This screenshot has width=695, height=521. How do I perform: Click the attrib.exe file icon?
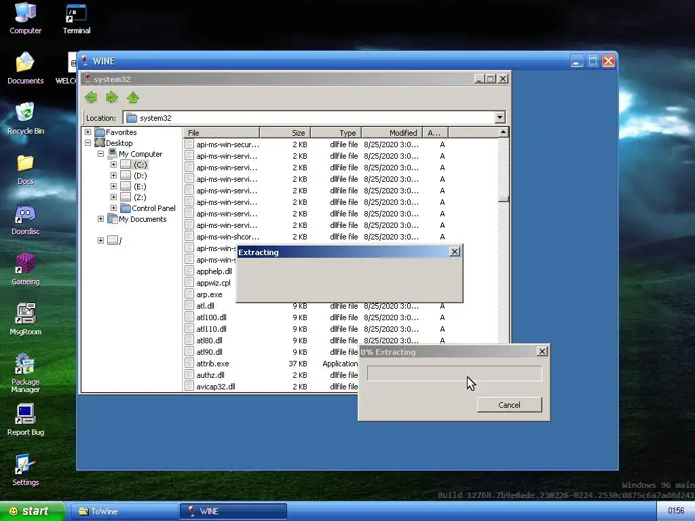190,364
